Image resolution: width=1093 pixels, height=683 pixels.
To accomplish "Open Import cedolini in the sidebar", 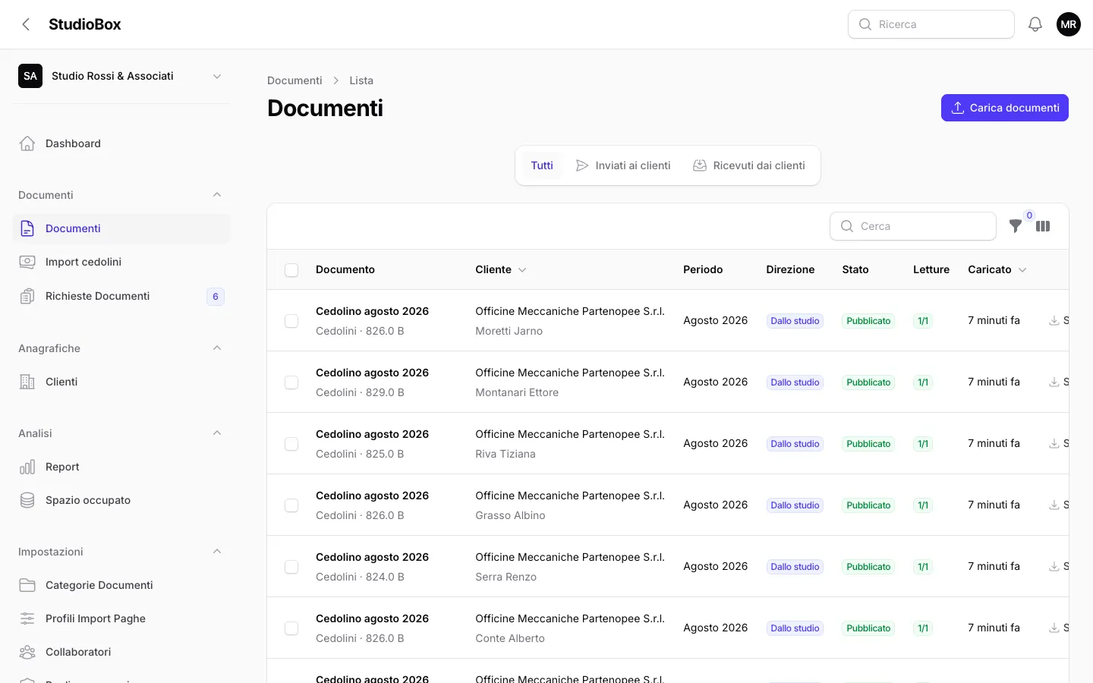I will pos(121,262).
